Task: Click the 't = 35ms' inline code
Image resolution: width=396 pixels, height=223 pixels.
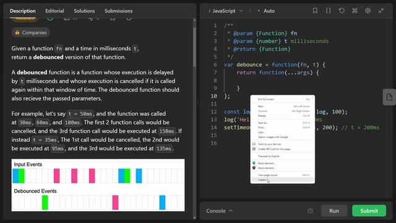Action: tap(45, 140)
